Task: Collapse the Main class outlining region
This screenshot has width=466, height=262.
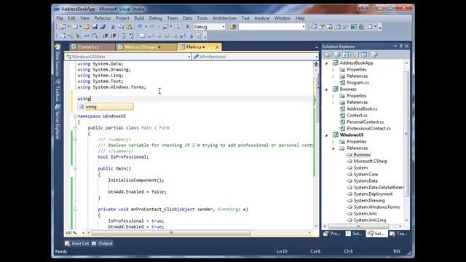Action: pos(75,128)
